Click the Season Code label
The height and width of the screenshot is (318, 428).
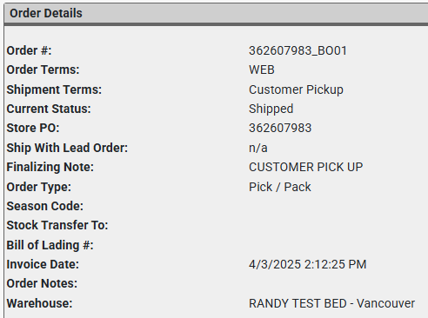pyautogui.click(x=45, y=206)
